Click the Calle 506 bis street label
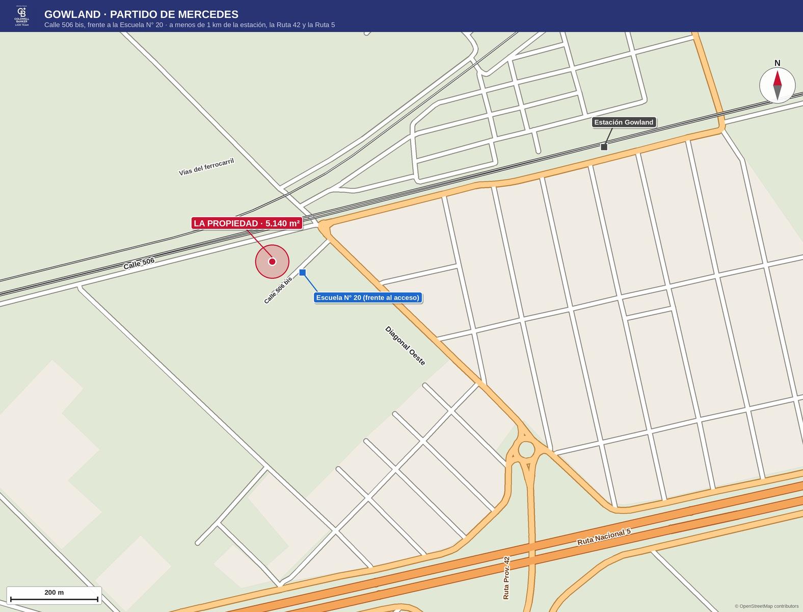The width and height of the screenshot is (803, 612). [278, 290]
